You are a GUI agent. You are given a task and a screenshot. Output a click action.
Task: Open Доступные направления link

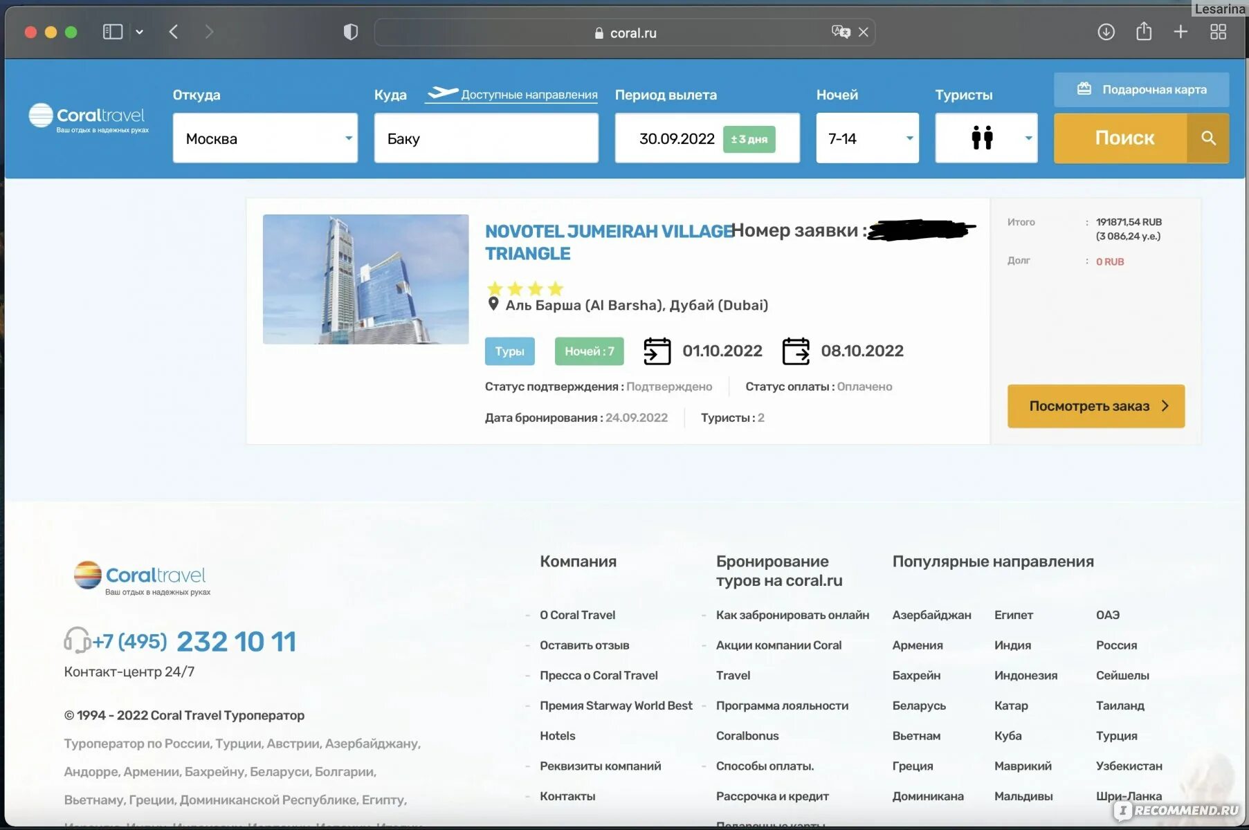(x=511, y=94)
